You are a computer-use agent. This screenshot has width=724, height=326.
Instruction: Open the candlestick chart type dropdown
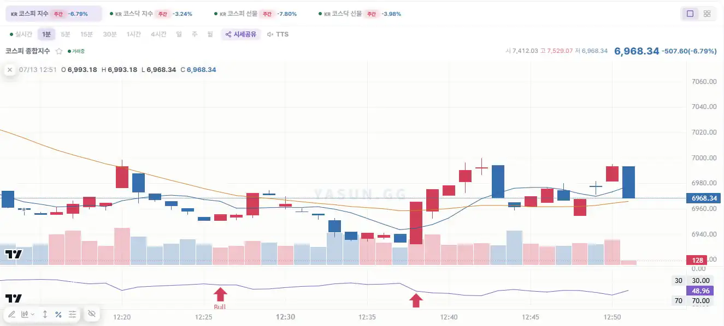[27, 314]
